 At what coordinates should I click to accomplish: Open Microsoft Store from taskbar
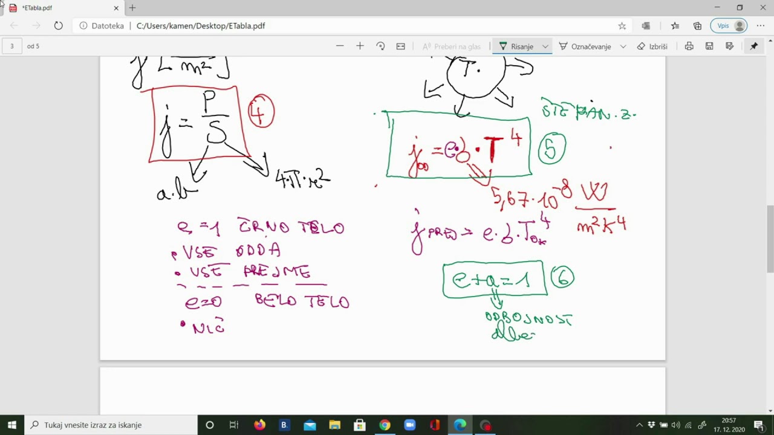tap(360, 425)
